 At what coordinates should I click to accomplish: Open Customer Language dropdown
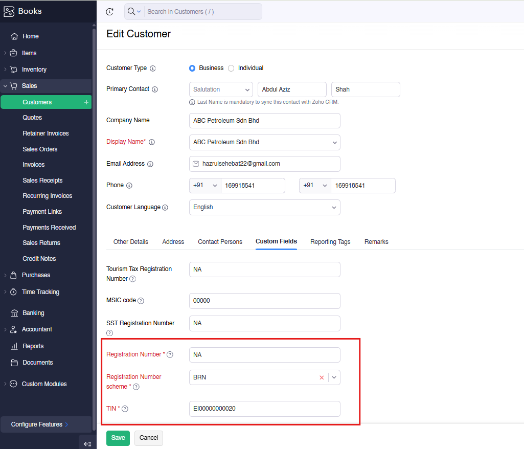[265, 207]
